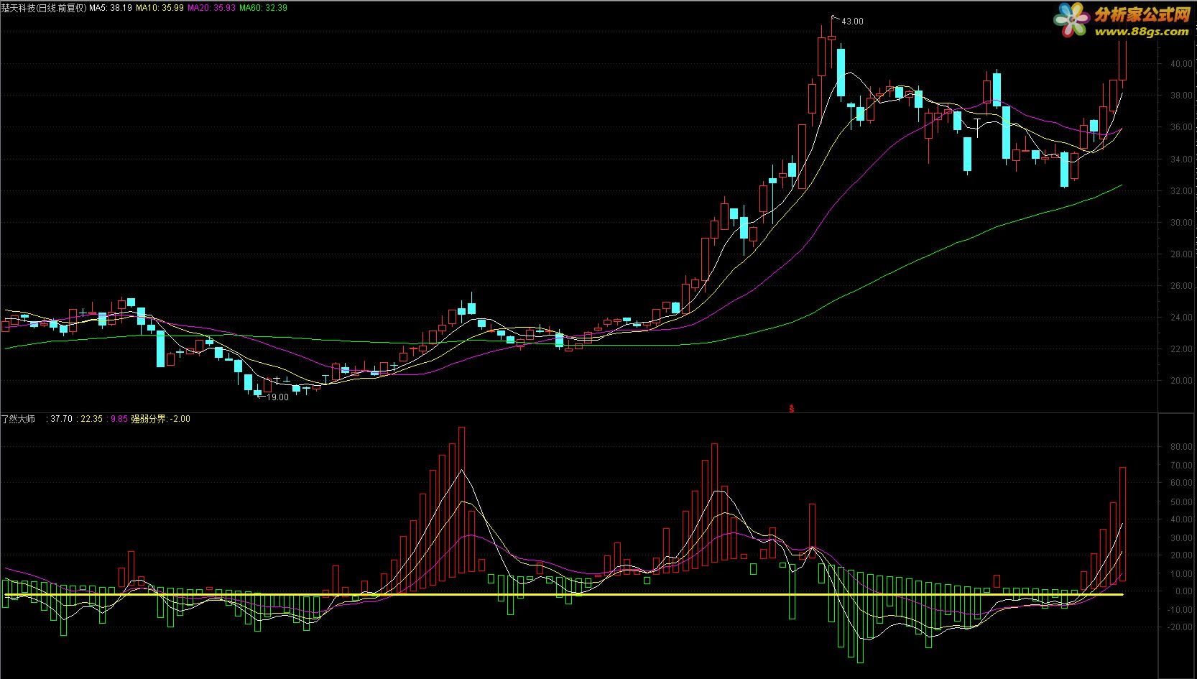Click the 70.00 indicator axis label
Image resolution: width=1197 pixels, height=679 pixels.
click(x=1181, y=466)
